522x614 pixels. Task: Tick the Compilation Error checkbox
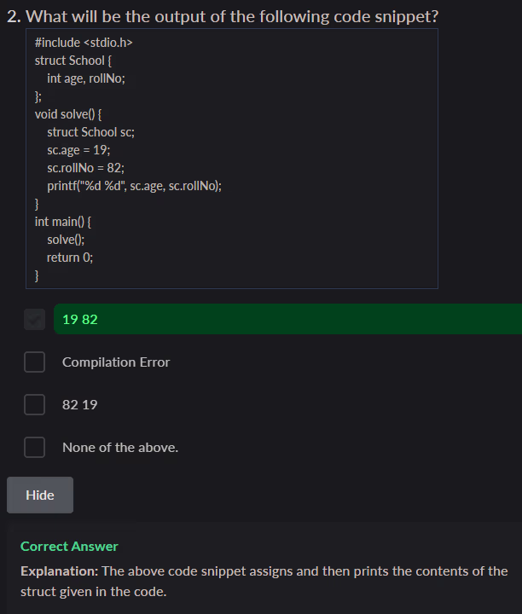click(x=34, y=362)
